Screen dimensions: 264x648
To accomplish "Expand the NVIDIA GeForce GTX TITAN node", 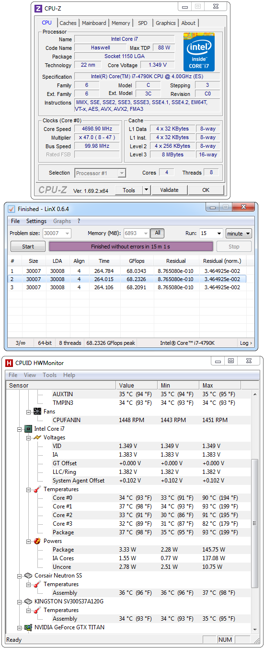I will point(20,627).
